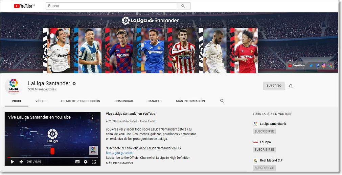342x175 pixels.
Task: Click the LaLiga watermark in video corner
Action: (93, 150)
